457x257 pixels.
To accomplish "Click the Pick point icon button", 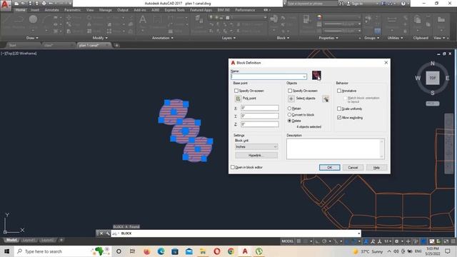I will tap(238, 99).
